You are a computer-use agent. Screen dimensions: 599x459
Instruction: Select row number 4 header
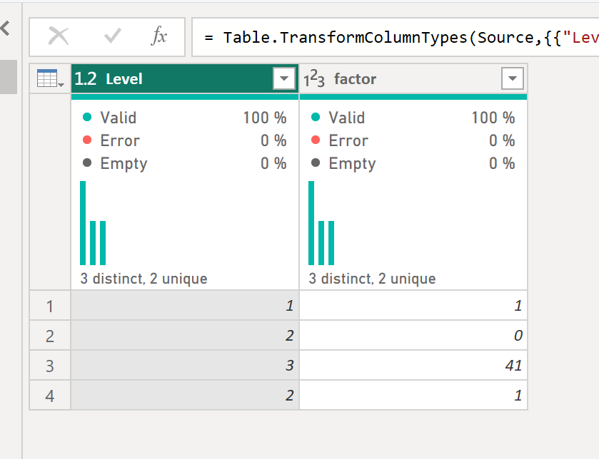tap(50, 396)
